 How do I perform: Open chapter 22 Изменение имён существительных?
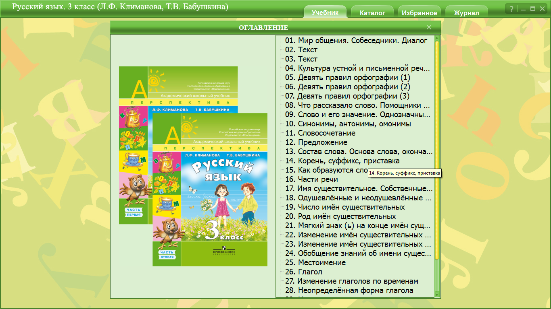(x=358, y=235)
